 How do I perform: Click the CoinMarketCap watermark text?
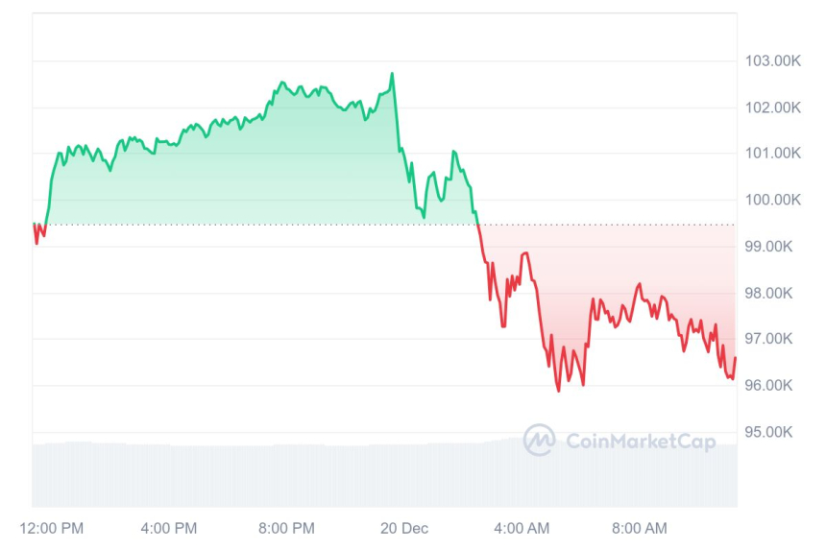click(x=640, y=441)
